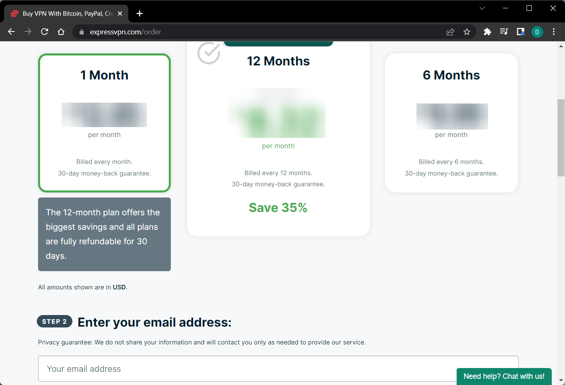The width and height of the screenshot is (565, 385).
Task: Open the browser home page
Action: coord(61,31)
